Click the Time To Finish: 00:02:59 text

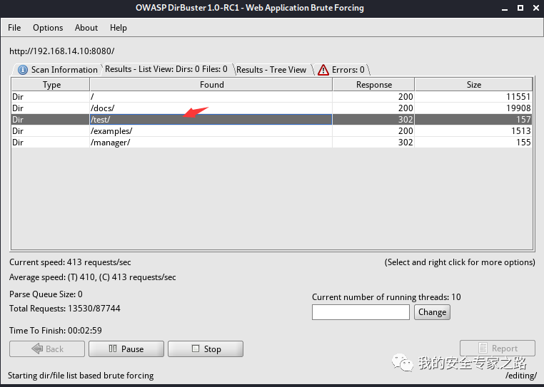pyautogui.click(x=56, y=331)
